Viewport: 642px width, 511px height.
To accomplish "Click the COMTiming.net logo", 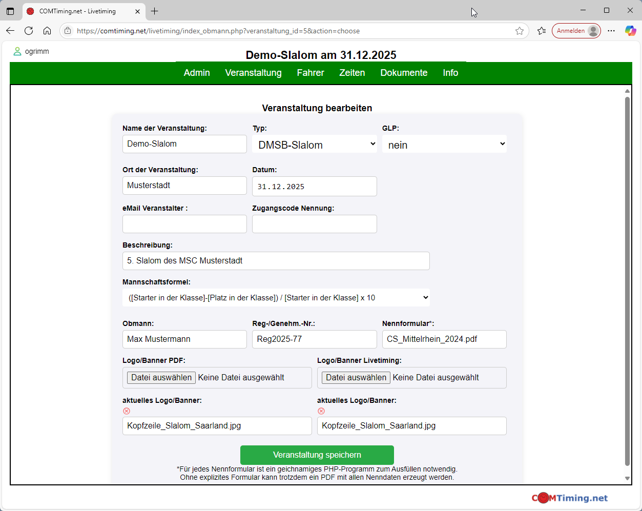I will pyautogui.click(x=569, y=498).
